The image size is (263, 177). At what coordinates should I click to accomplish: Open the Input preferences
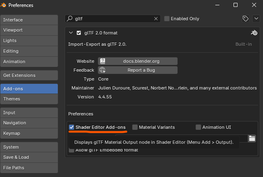[29, 113]
